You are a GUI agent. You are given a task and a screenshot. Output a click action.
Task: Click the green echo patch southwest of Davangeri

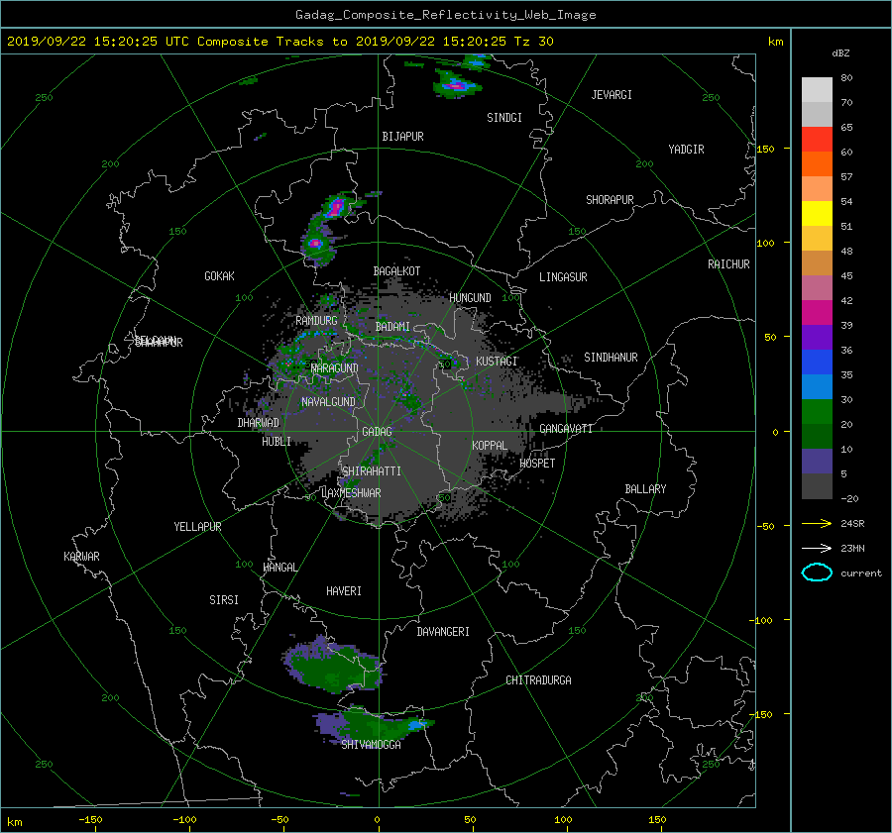coord(333,666)
